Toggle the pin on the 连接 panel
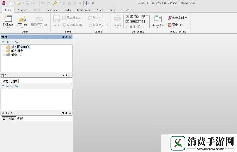Viewport: 237px width, 152px height. coord(66,37)
